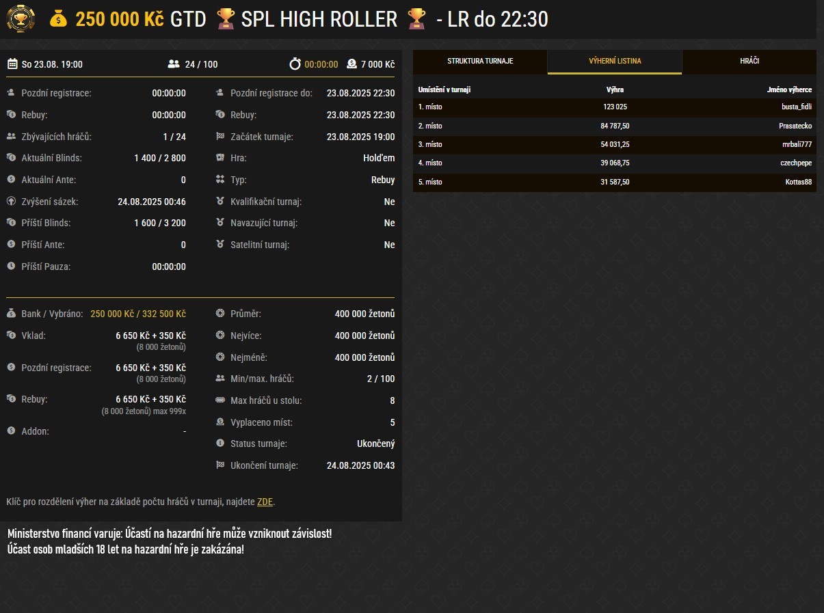Viewport: 824px width, 613px height.
Task: Click the calendar icon beside So 23.08. 19:00
Action: point(12,64)
